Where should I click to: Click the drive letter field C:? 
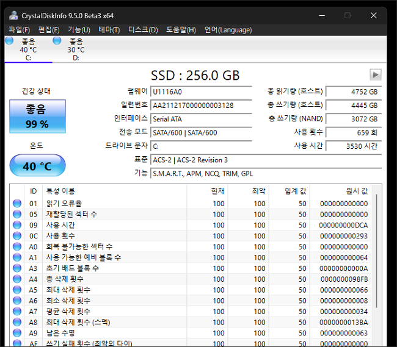[202, 146]
